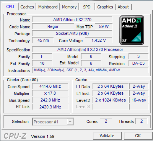Click the Threads count value 2
This screenshot has height=141, width=153.
click(x=142, y=121)
